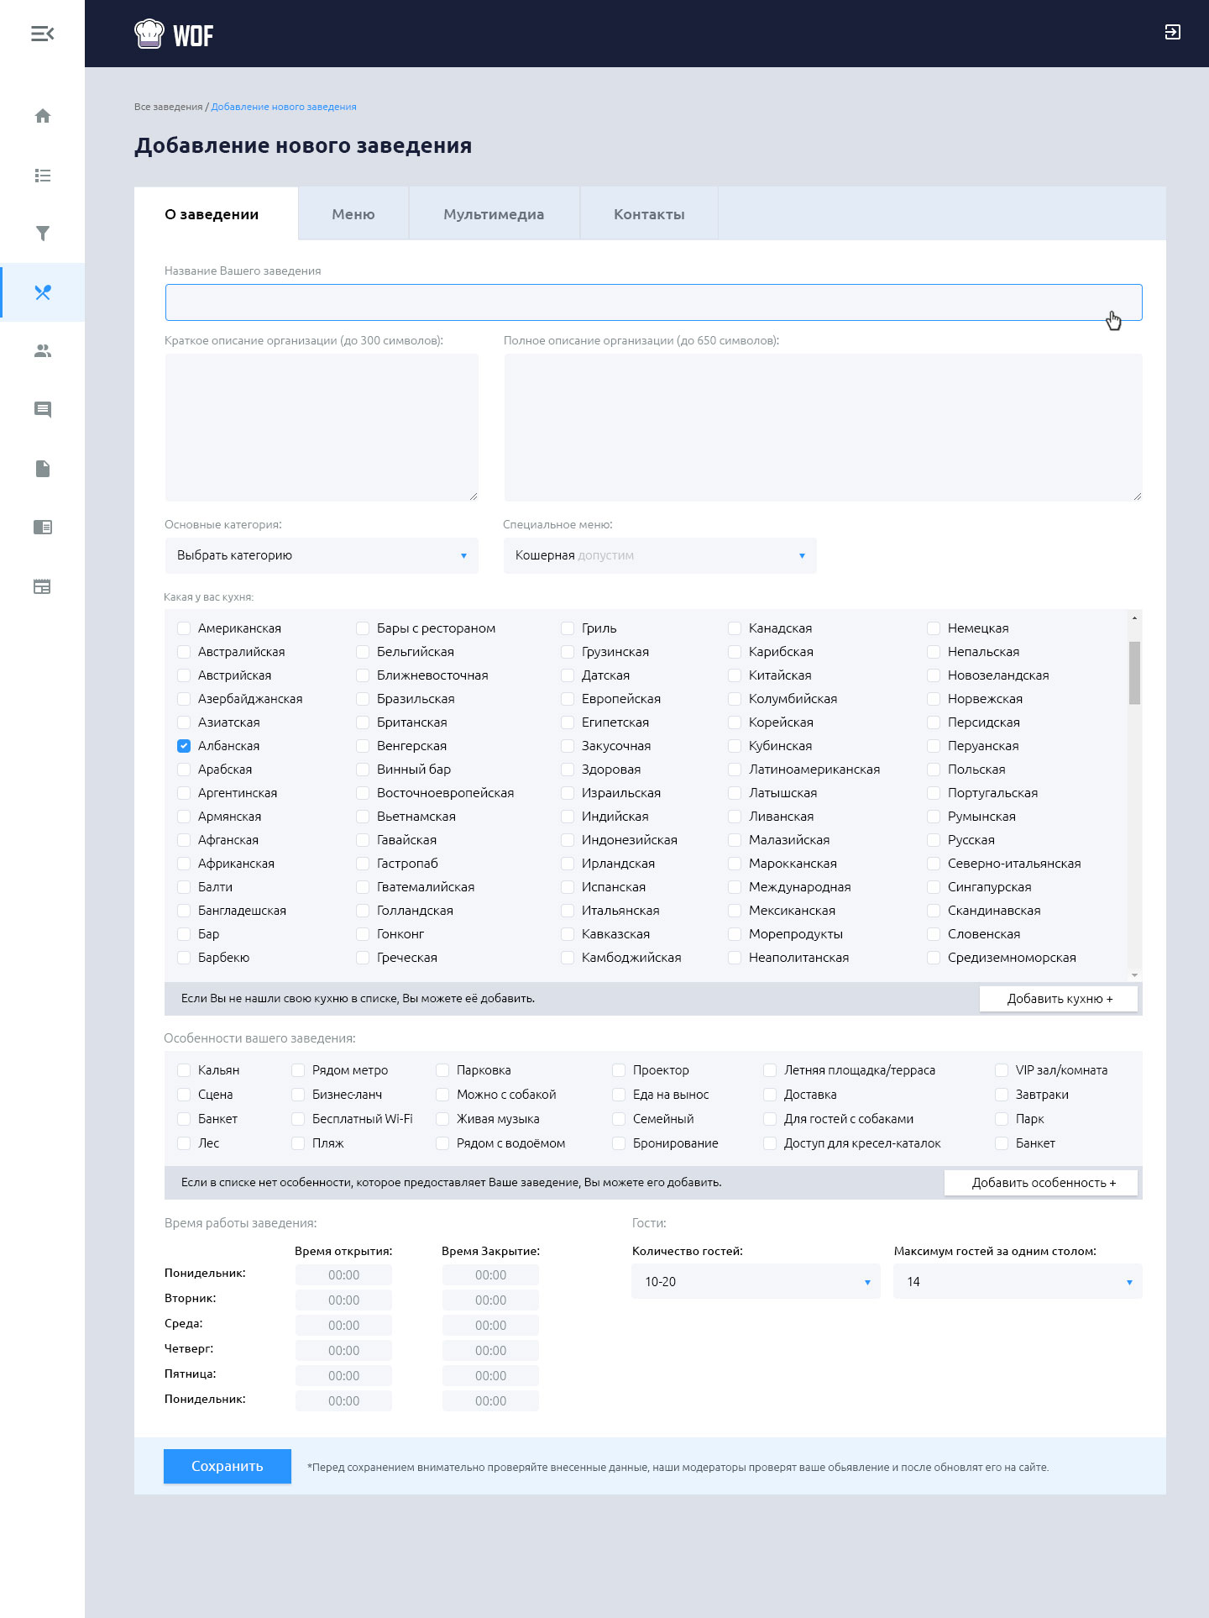Enable the Бронирование checkbox
Viewport: 1209px width, 1618px height.
pyautogui.click(x=619, y=1143)
